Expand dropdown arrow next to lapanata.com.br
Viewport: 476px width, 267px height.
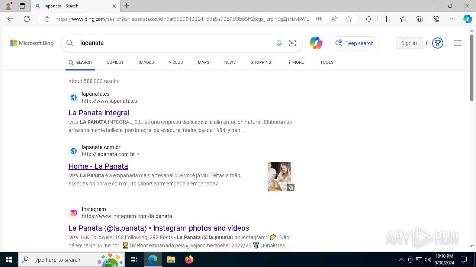(138, 154)
